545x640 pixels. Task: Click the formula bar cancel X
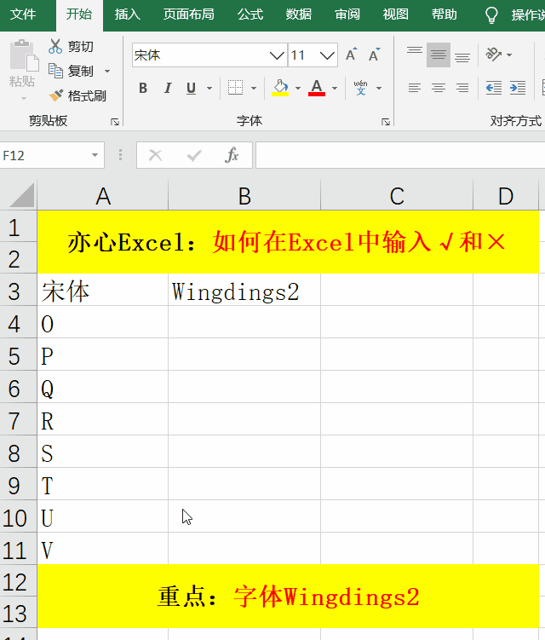[x=156, y=155]
